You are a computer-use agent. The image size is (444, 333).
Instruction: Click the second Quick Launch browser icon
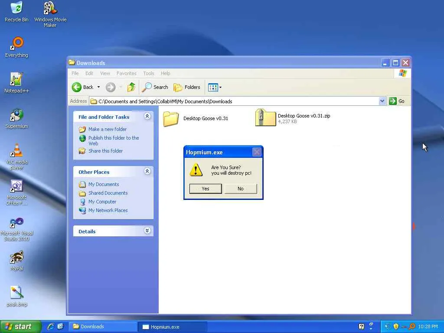click(60, 326)
